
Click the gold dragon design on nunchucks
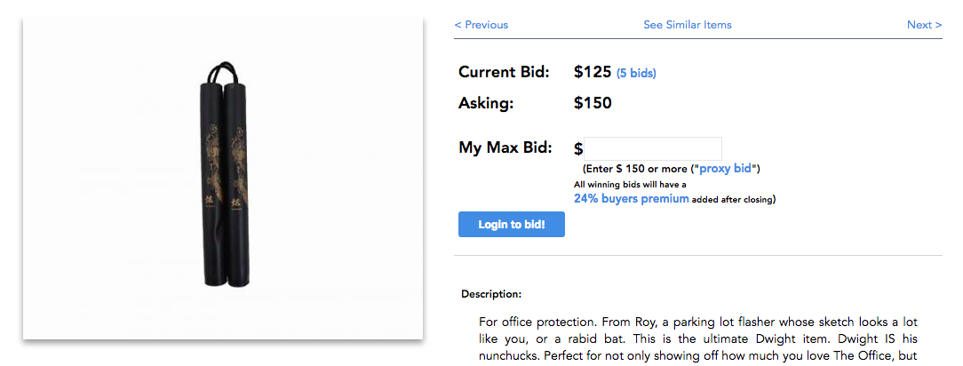(224, 160)
